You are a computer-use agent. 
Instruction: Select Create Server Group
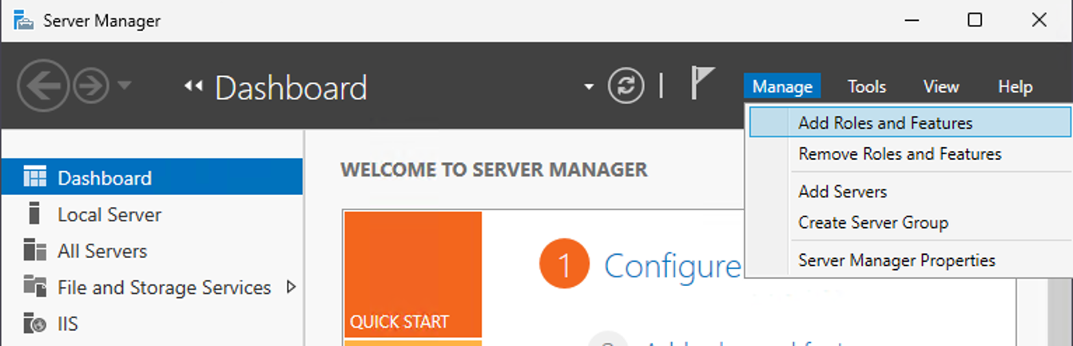tap(910, 222)
